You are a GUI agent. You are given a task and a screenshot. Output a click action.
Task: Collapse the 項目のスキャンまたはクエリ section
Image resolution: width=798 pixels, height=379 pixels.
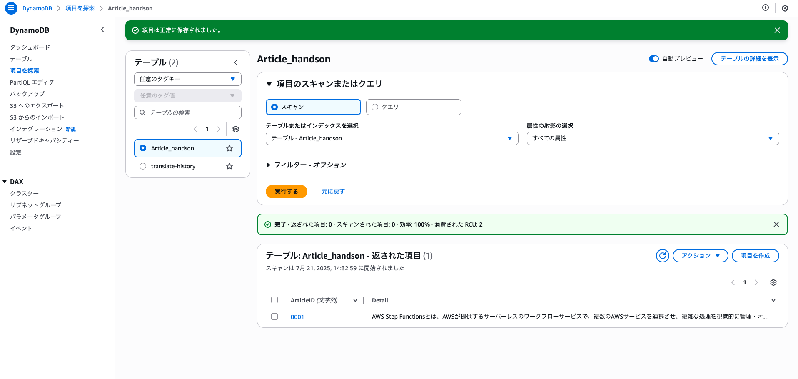[x=269, y=84]
